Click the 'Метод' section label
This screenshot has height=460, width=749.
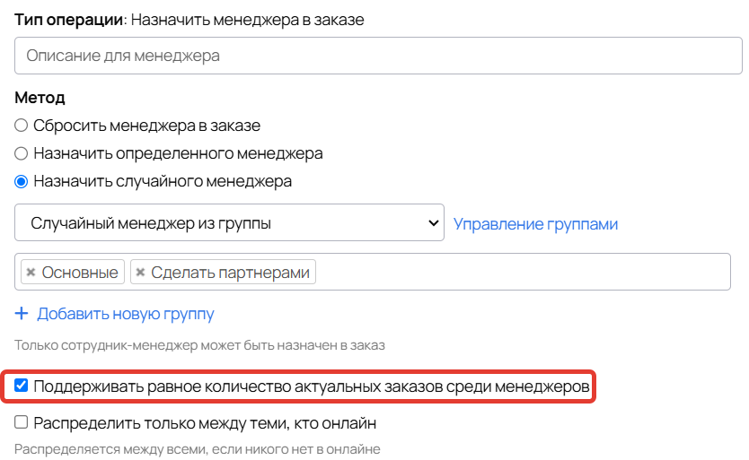point(40,98)
